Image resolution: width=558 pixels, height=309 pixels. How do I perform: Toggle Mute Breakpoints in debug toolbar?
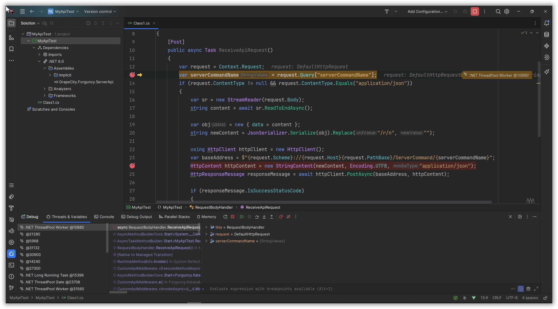point(288,217)
